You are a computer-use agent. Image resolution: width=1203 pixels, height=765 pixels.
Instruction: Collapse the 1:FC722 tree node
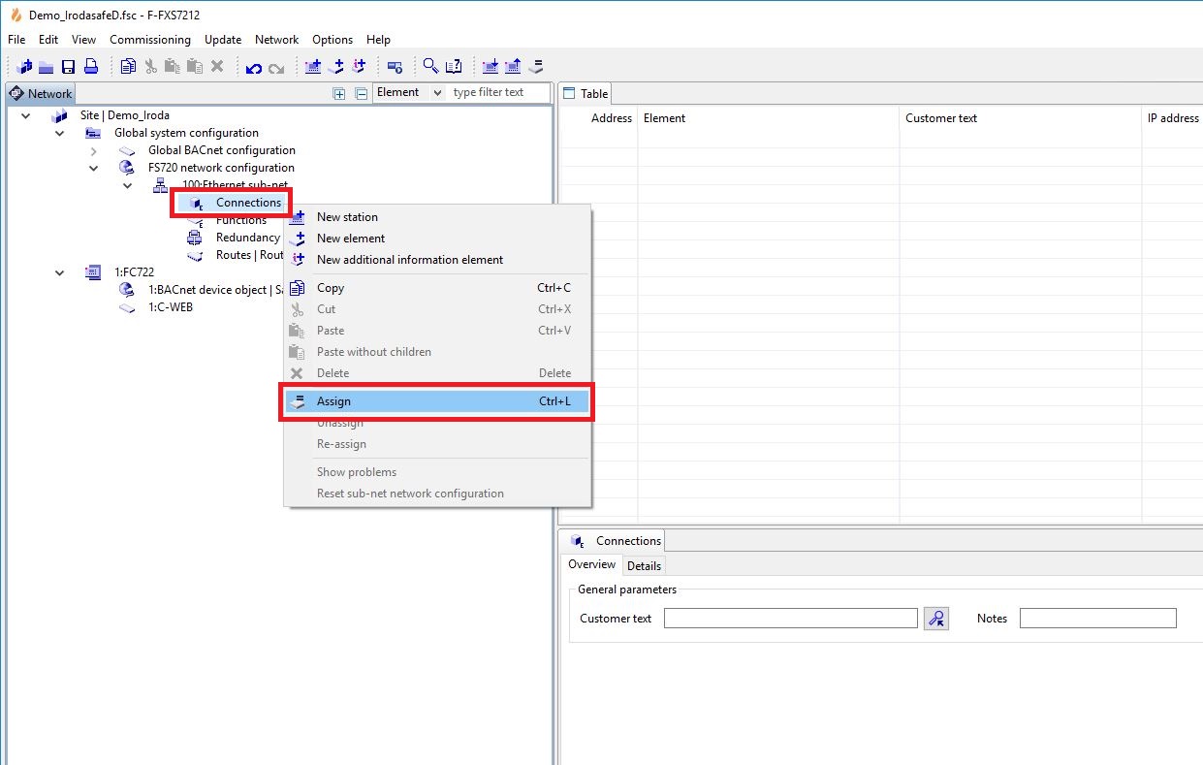(60, 273)
